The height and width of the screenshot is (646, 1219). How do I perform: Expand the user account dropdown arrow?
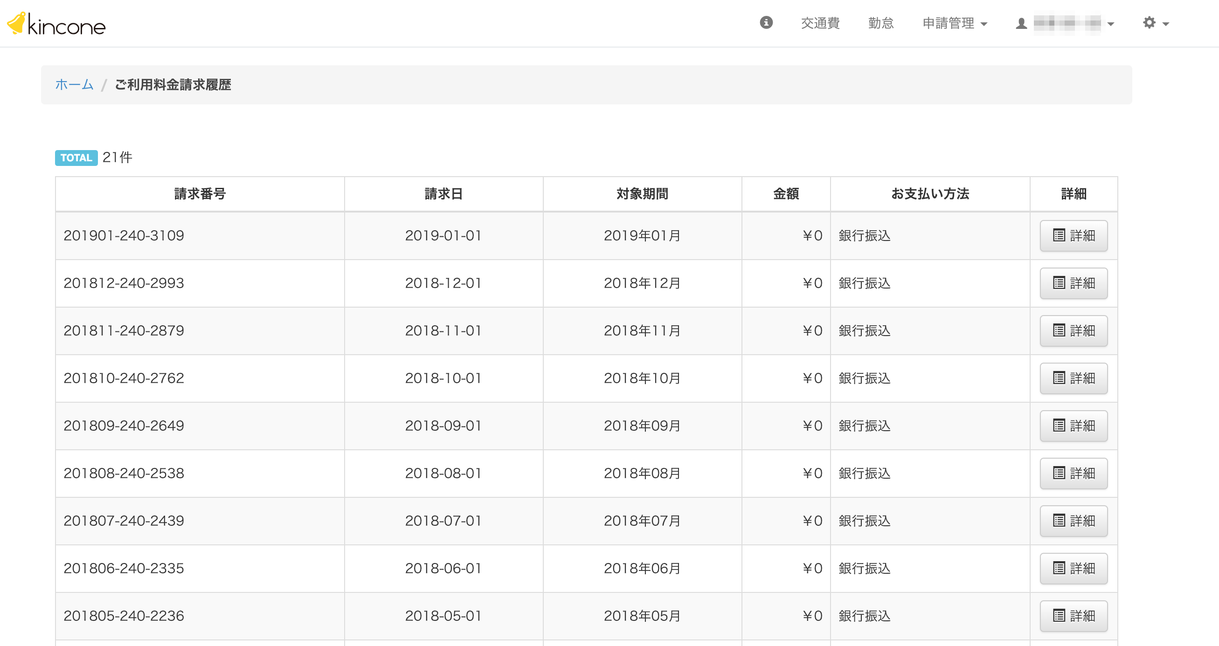1111,24
